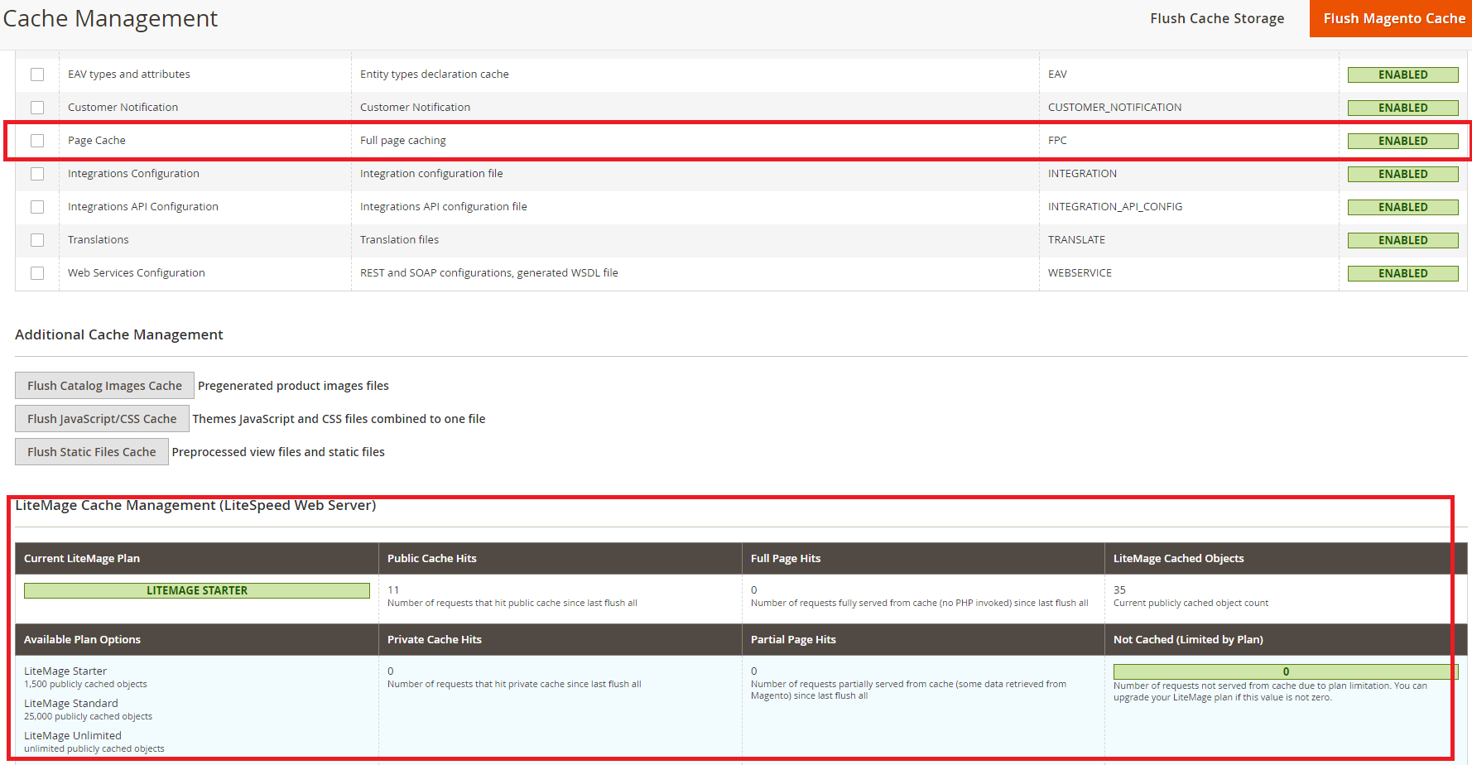Click Flush Catalog Images Cache button

click(x=104, y=386)
